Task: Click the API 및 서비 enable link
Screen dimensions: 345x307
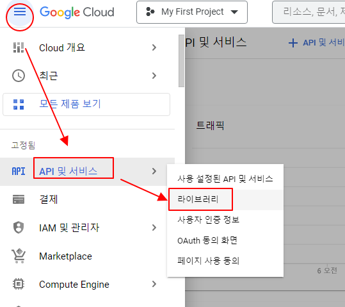Action: pyautogui.click(x=323, y=43)
